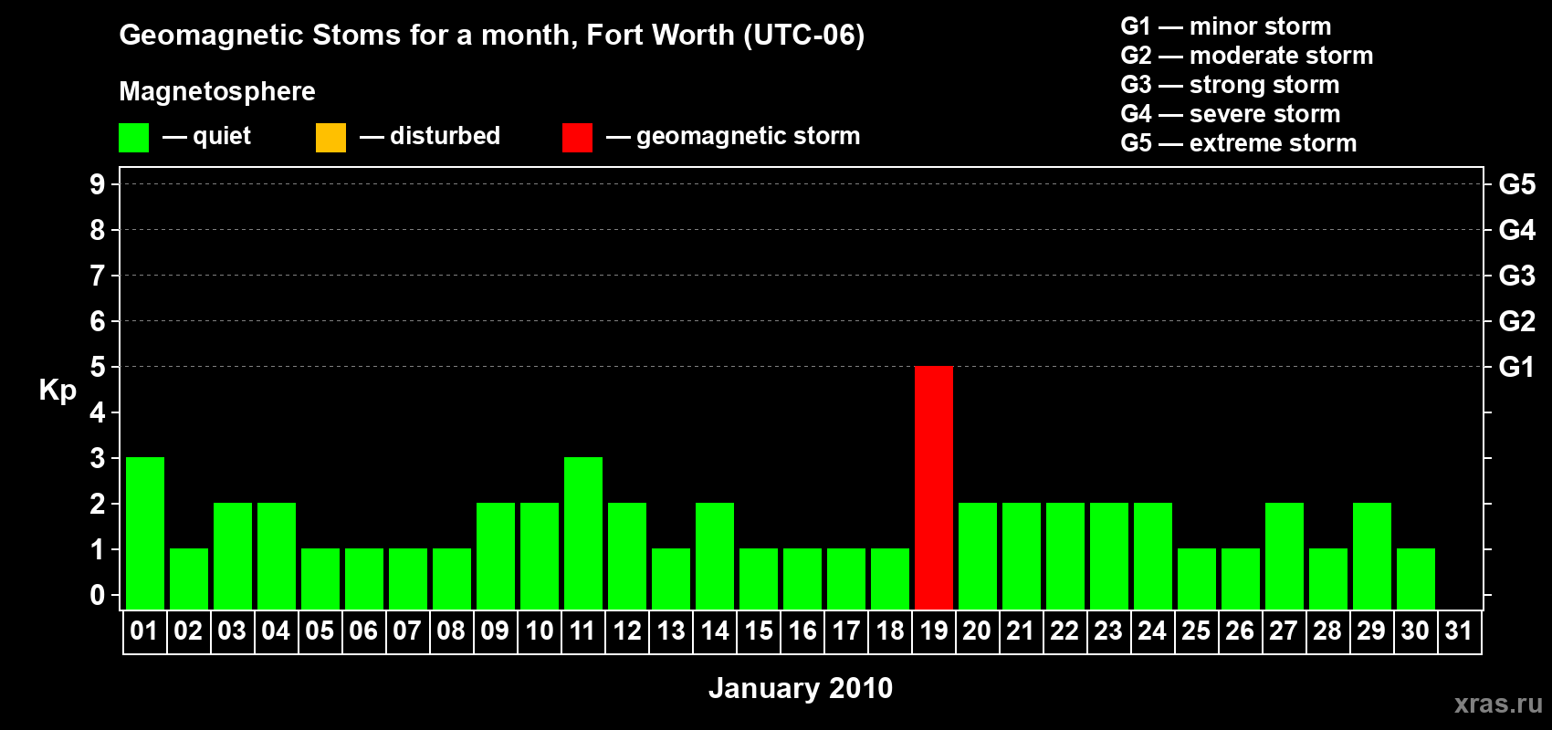
Task: Click the orange disturbed legend swatch
Action: pyautogui.click(x=330, y=138)
